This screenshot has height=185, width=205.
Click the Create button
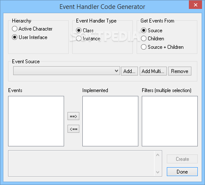pos(182,159)
